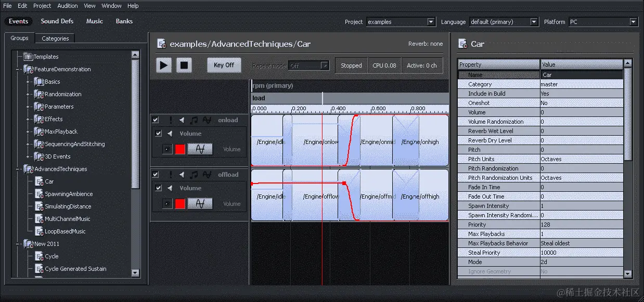Click the MultiChannelMusic event icon
644x302 pixels.
click(39, 219)
